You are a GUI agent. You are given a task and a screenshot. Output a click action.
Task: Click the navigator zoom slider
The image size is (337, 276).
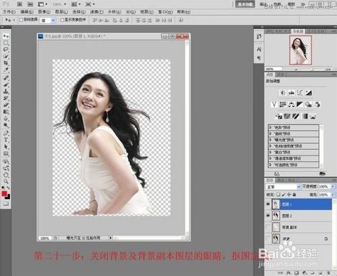pos(312,69)
